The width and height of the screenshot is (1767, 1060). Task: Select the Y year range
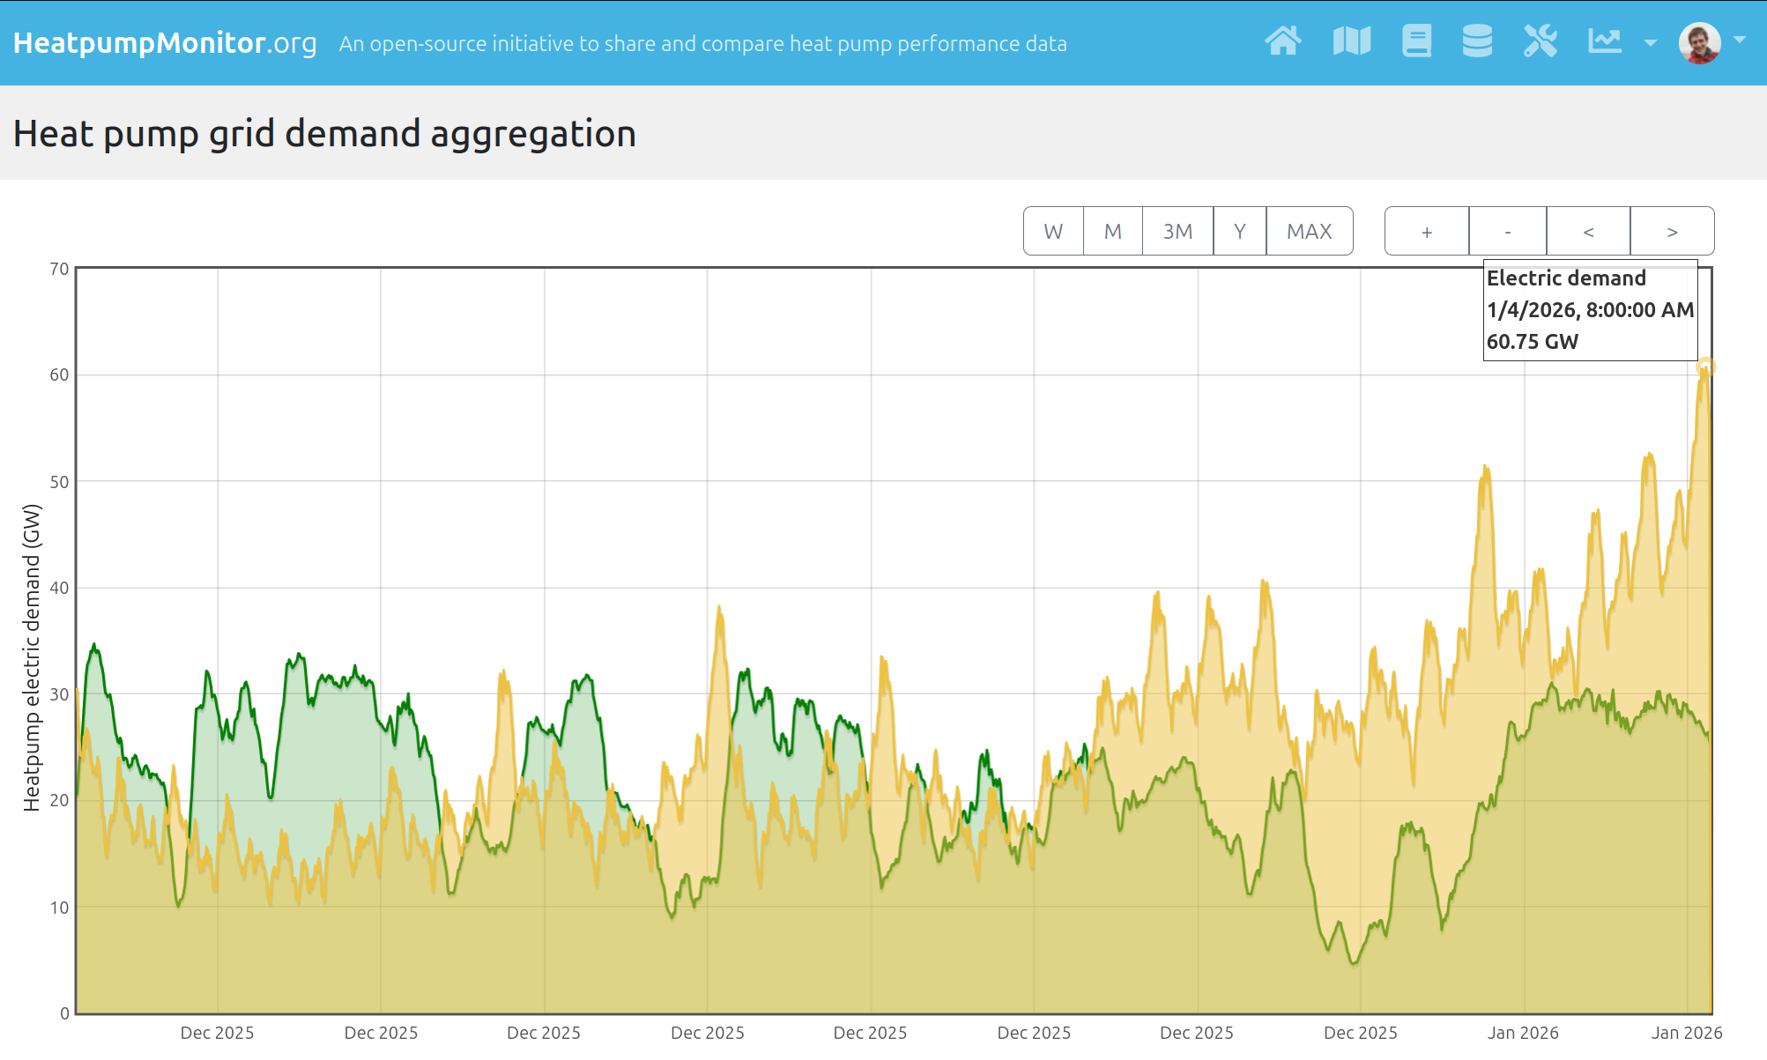coord(1239,232)
